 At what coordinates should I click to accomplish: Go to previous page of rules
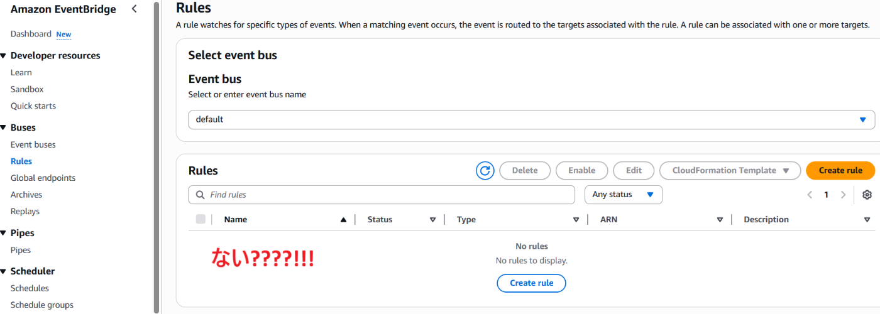810,195
